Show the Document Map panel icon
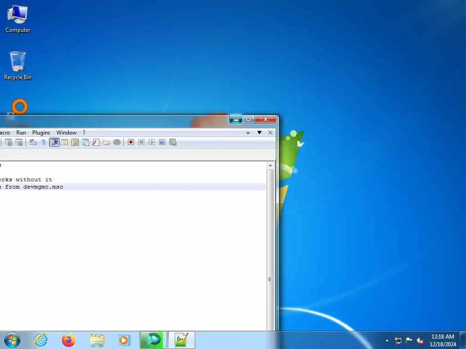The image size is (466, 349). [75, 142]
